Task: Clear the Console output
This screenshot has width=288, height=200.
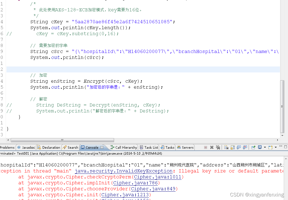Action: pyautogui.click(x=226, y=147)
